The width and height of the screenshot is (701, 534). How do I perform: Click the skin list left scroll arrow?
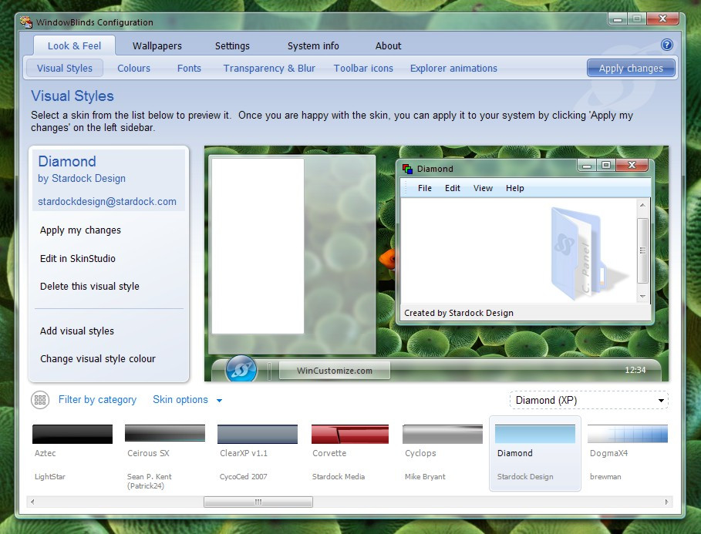tap(32, 502)
